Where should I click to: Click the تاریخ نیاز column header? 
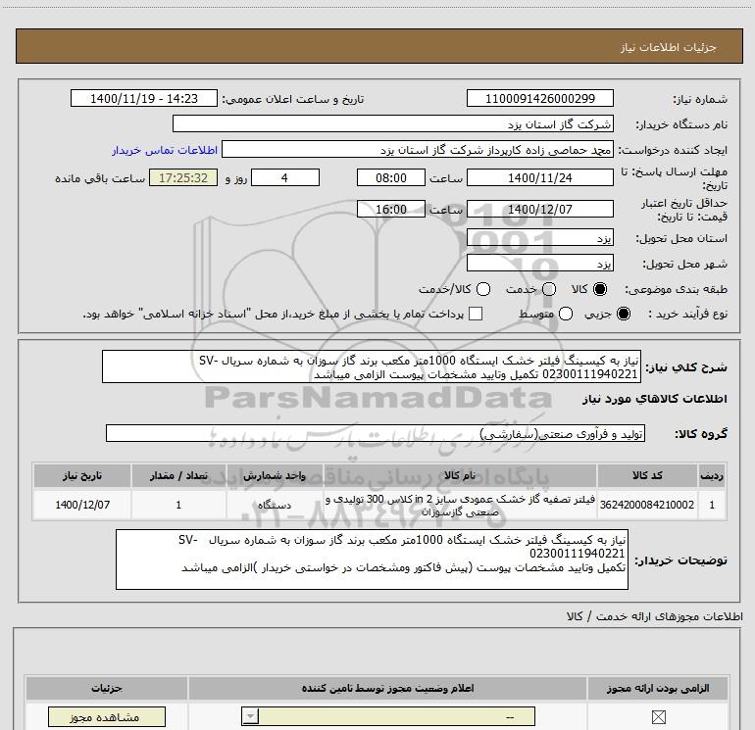[x=82, y=475]
